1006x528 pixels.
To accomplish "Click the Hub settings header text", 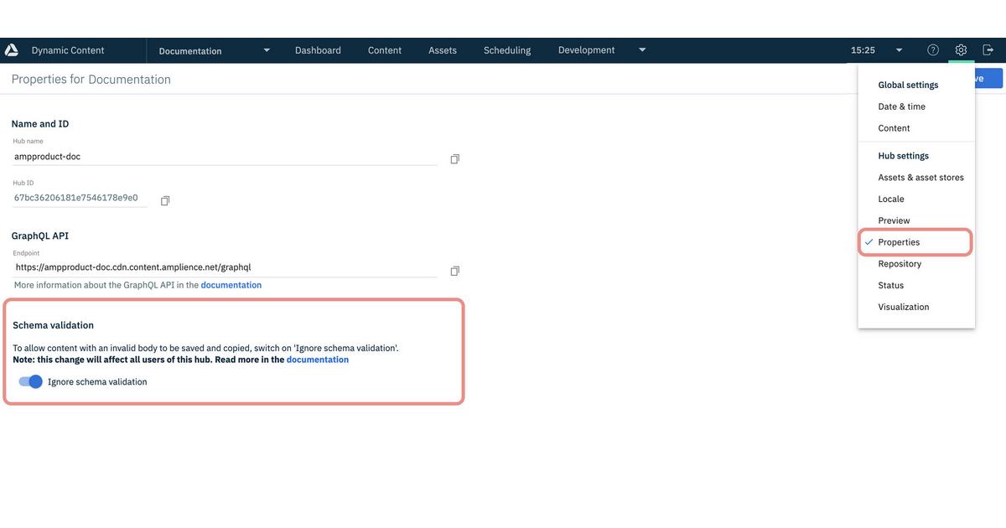I will pos(903,156).
